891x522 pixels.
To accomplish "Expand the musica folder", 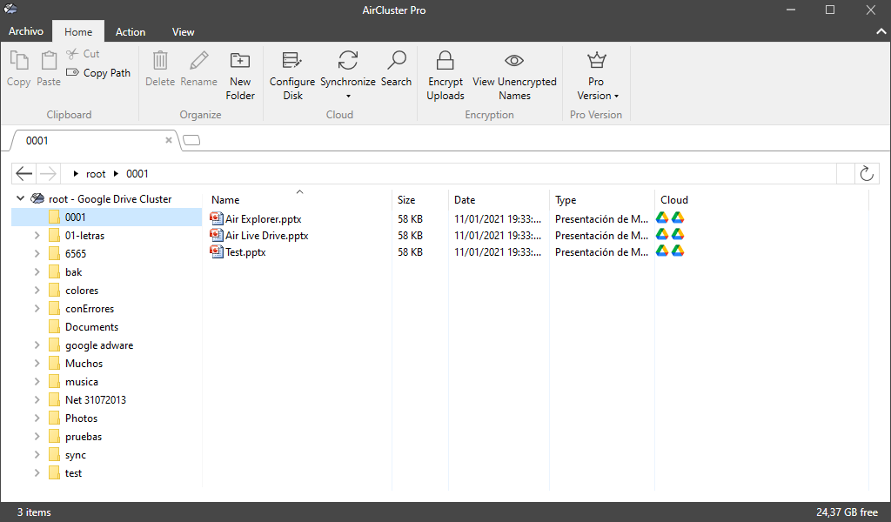I will click(x=37, y=382).
